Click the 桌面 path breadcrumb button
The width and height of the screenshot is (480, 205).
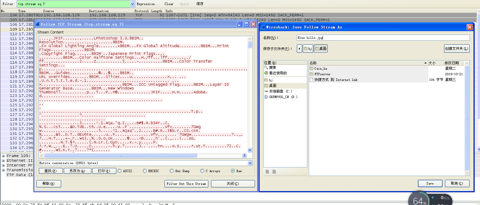click(x=321, y=49)
